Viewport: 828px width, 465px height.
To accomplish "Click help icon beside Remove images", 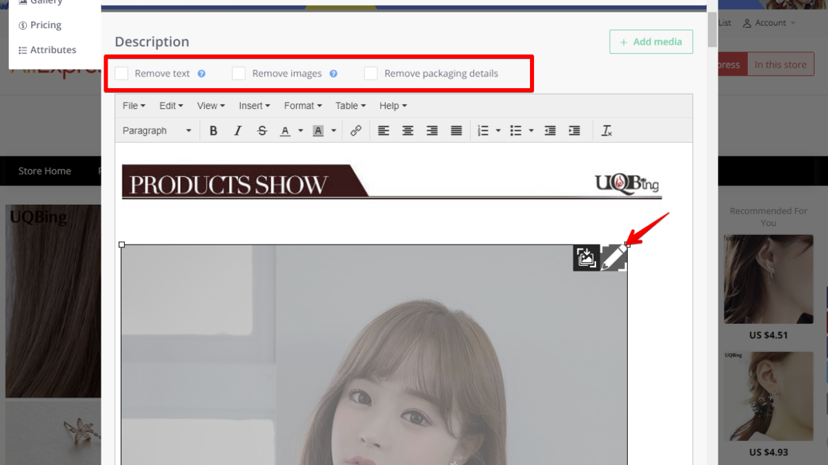I will [333, 74].
